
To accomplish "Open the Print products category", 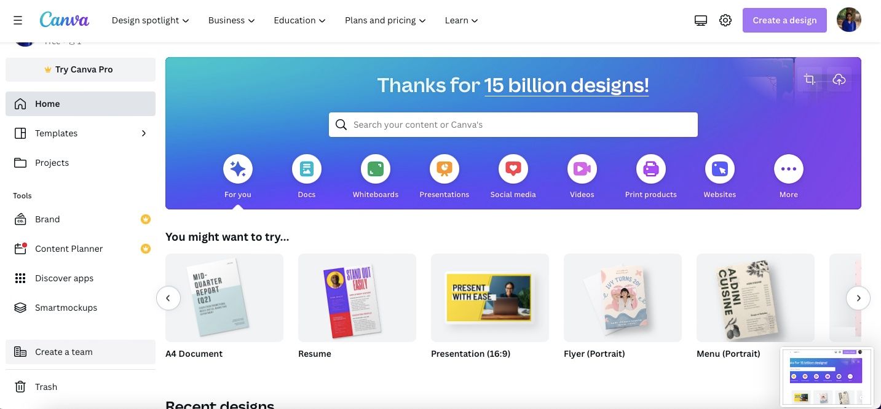I will (650, 168).
